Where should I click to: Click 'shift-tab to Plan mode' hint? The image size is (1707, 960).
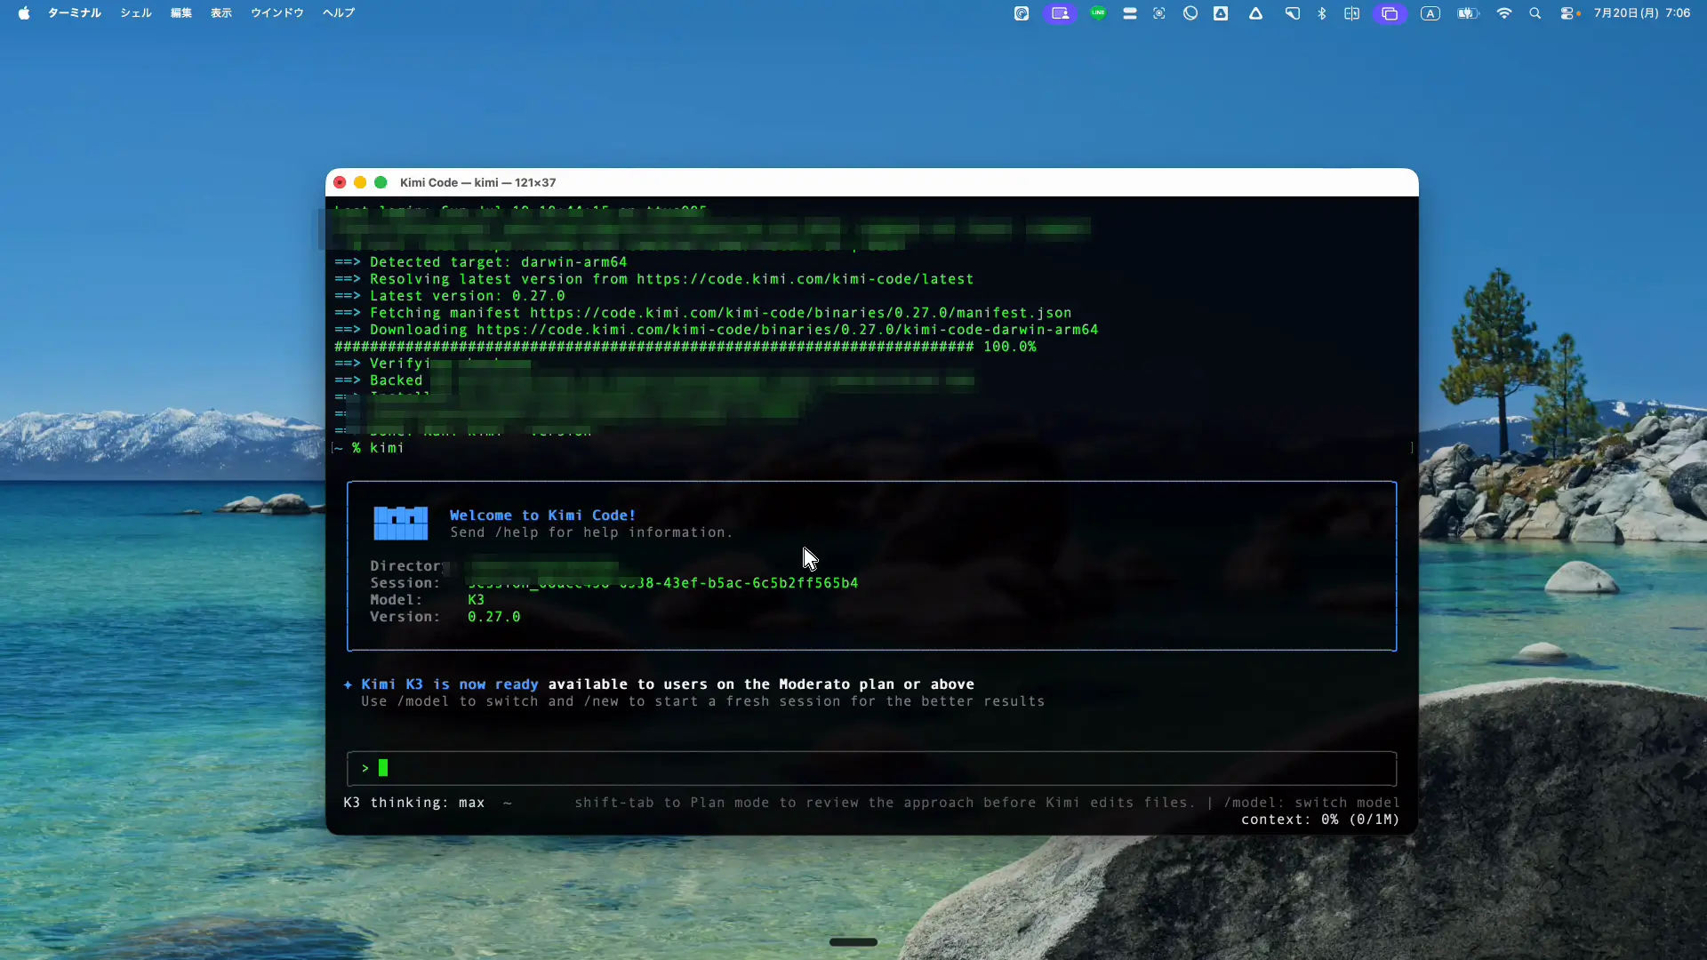(885, 803)
